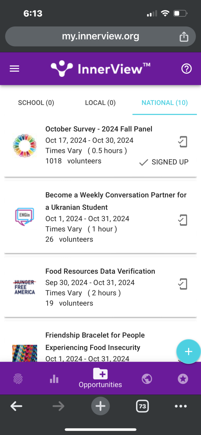
Task: Open the star badge icon
Action: 183,379
